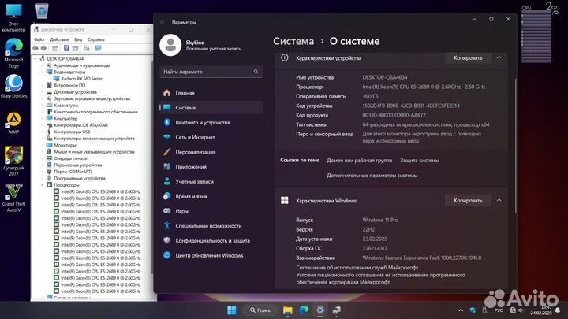Open Игры section in settings sidebar
This screenshot has height=319, width=568.
(182, 211)
